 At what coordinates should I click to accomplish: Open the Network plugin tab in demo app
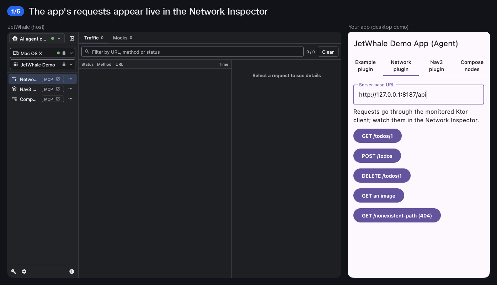[401, 66]
